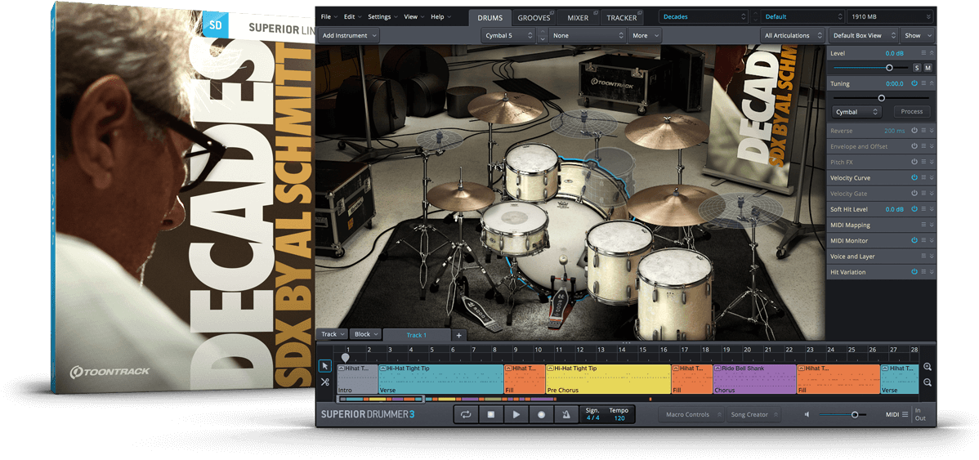
Task: Select the purple Chorus block
Action: pos(754,379)
